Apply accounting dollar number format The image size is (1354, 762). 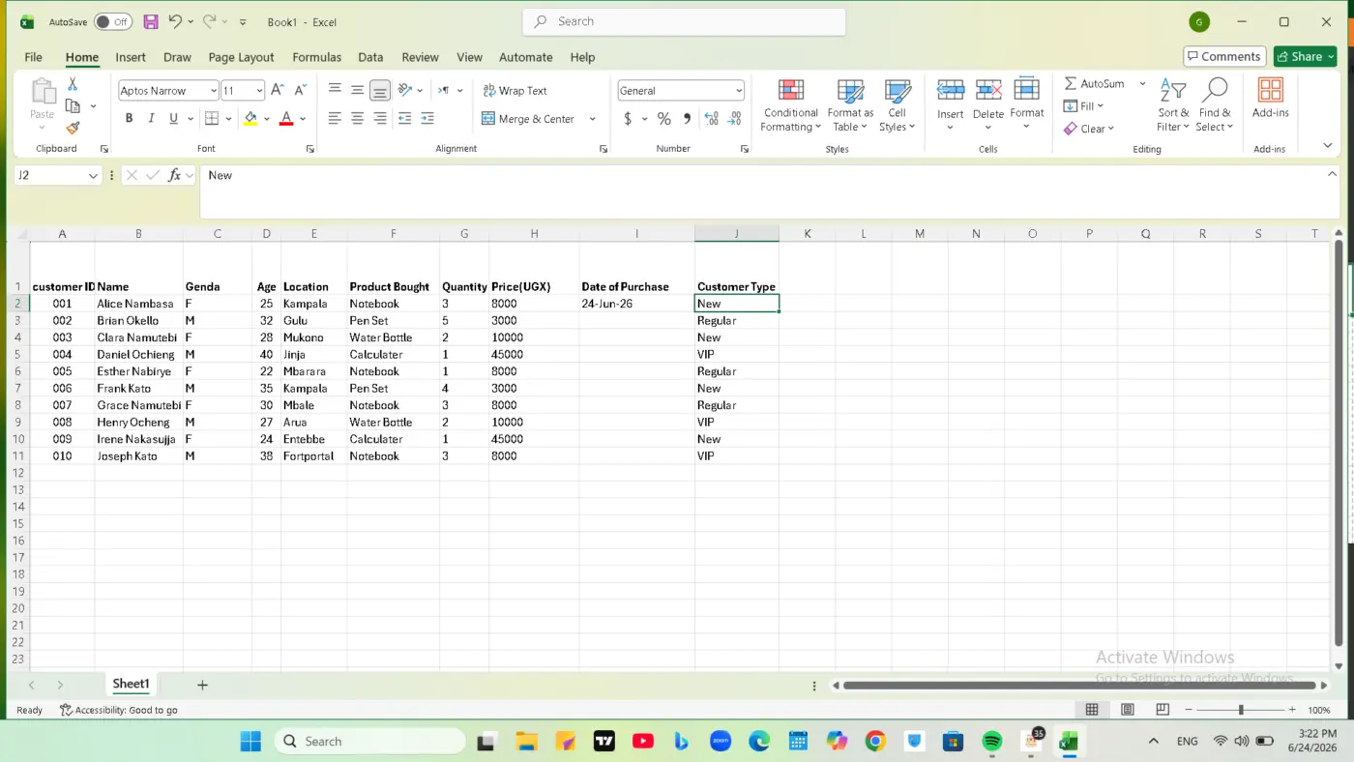(x=628, y=119)
